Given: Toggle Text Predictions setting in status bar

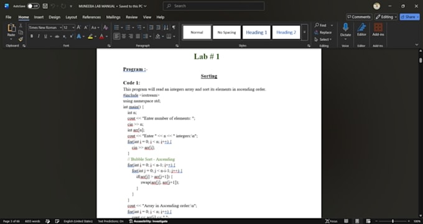Looking at the screenshot, I should 111,221.
